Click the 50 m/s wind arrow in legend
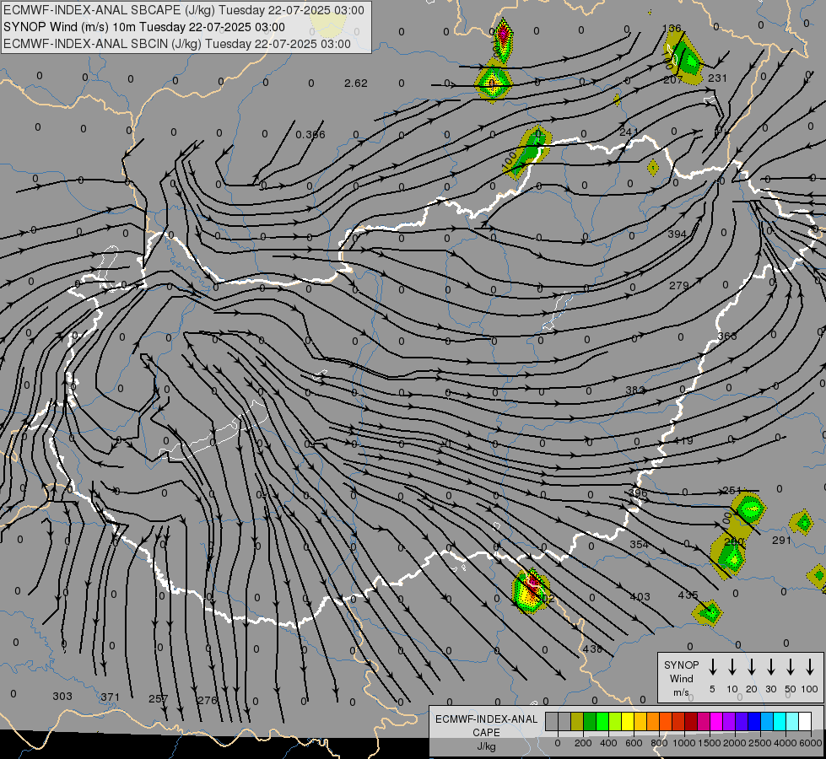Viewport: 826px width, 759px height. click(x=791, y=667)
